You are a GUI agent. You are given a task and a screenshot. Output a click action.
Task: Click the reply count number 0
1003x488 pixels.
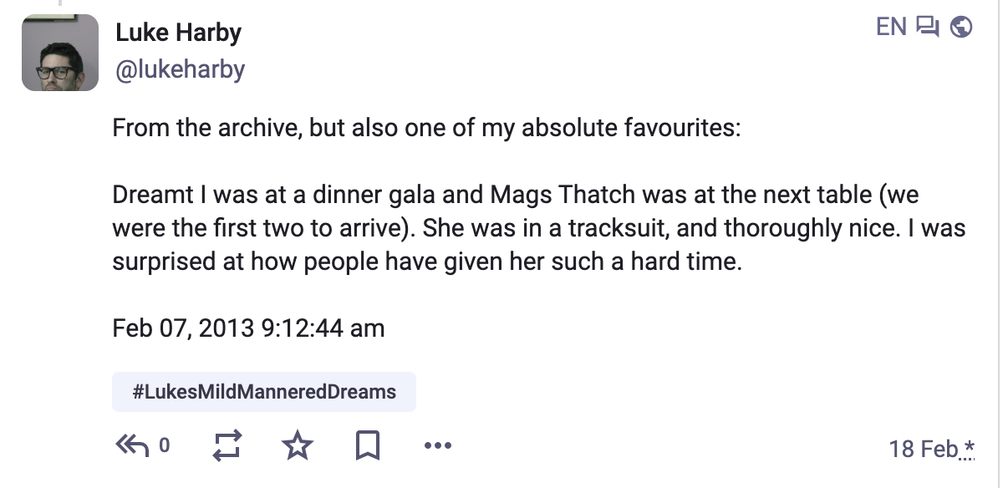(x=164, y=445)
